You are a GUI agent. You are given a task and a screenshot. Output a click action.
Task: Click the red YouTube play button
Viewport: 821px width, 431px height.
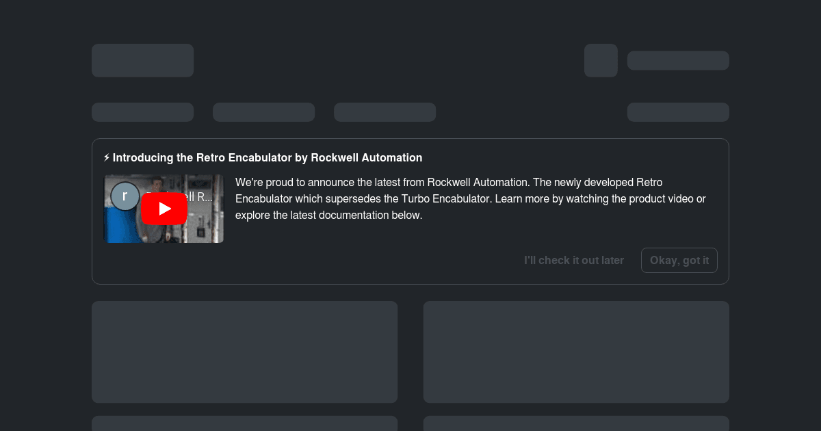tap(164, 209)
